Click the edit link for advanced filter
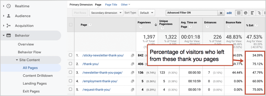The image size is (266, 96). pyautogui.click(x=229, y=13)
